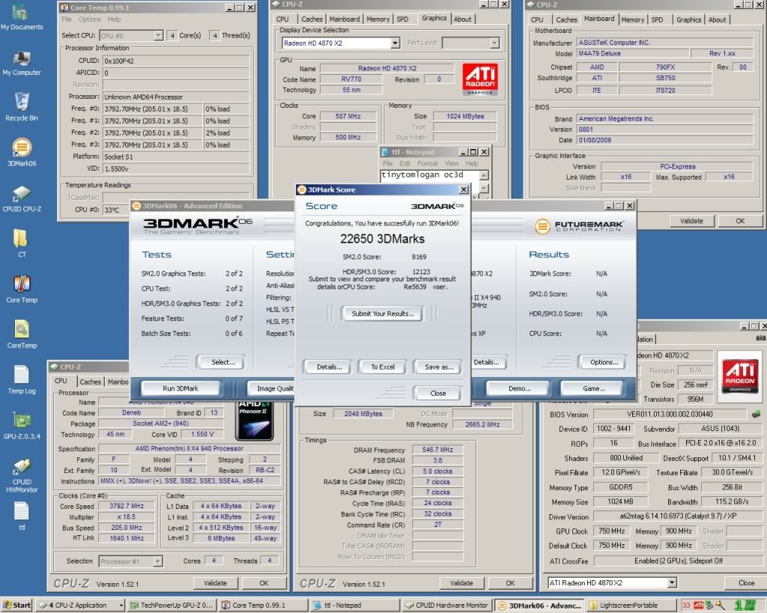This screenshot has width=767, height=613.
Task: Open ttl text file desktop icon
Action: (x=22, y=516)
